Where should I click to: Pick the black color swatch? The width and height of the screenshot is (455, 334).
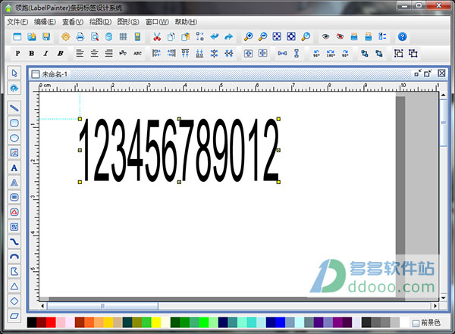coord(32,323)
